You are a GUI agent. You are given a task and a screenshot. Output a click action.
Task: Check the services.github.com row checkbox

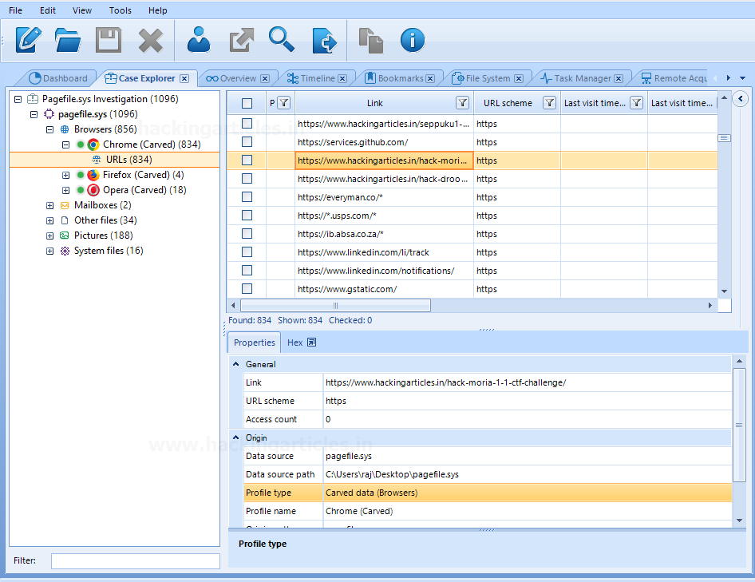[x=247, y=141]
